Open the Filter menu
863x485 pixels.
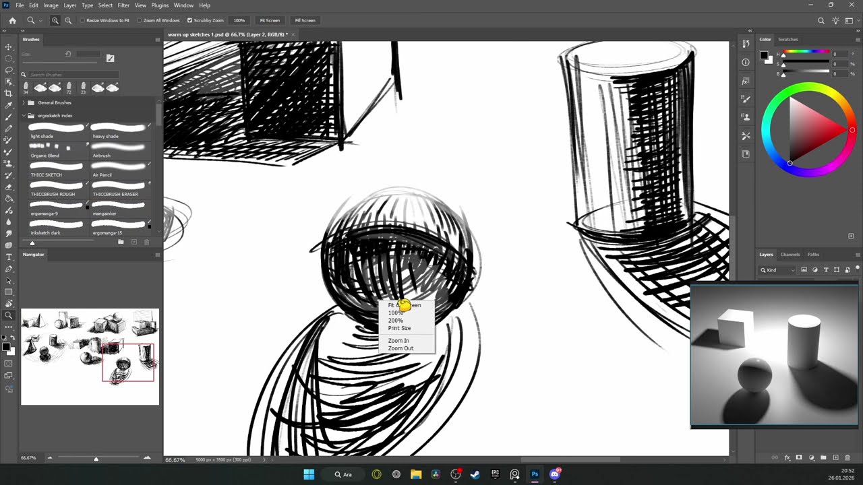coord(123,5)
